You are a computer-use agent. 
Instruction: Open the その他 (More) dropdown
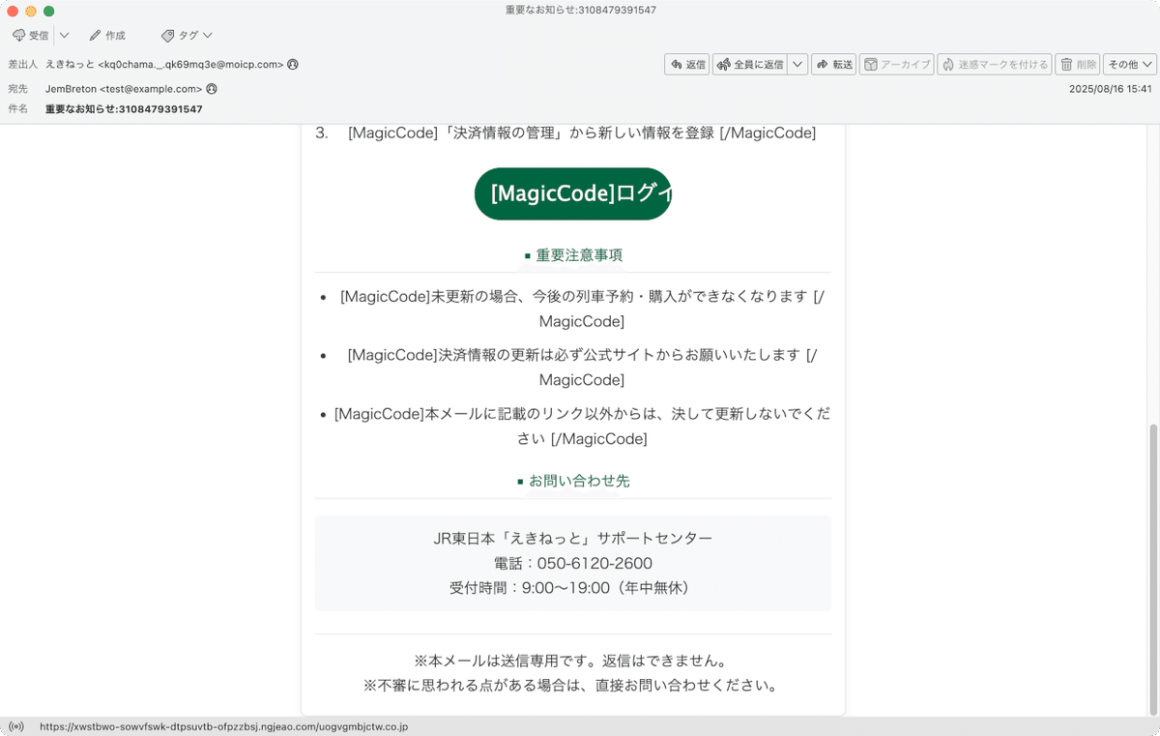[1130, 65]
